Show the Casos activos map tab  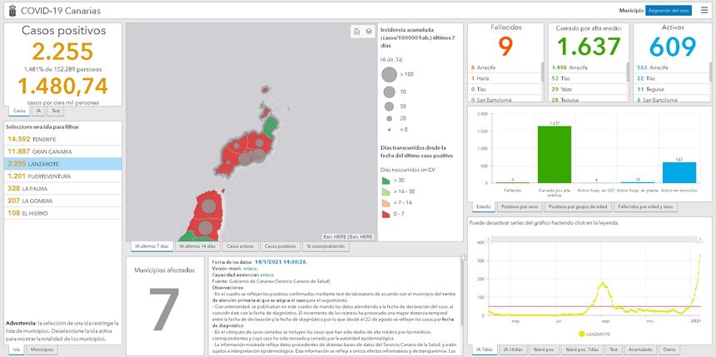240,246
